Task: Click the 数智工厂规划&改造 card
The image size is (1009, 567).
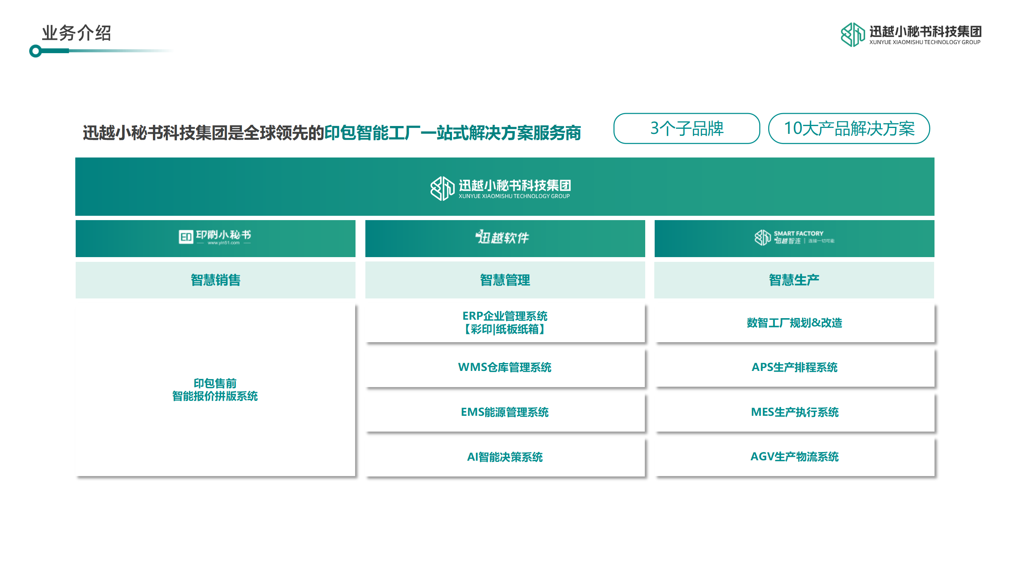Action: click(x=794, y=322)
